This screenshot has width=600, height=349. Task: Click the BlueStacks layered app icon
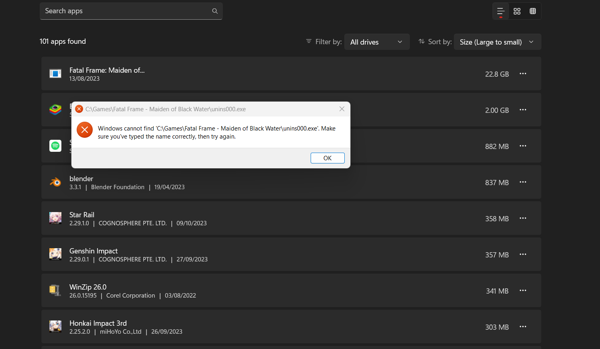55,110
